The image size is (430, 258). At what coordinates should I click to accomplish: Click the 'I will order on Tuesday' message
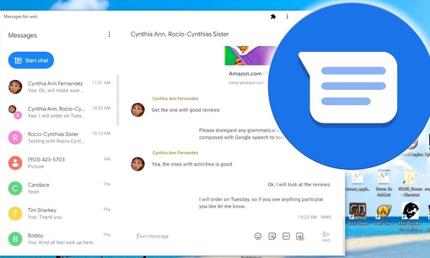tap(261, 203)
